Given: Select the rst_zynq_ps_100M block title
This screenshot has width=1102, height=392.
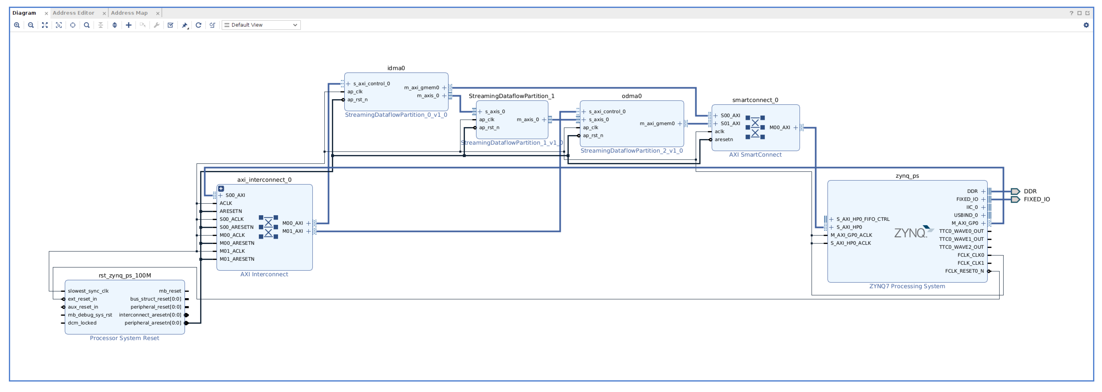Looking at the screenshot, I should click(x=125, y=275).
